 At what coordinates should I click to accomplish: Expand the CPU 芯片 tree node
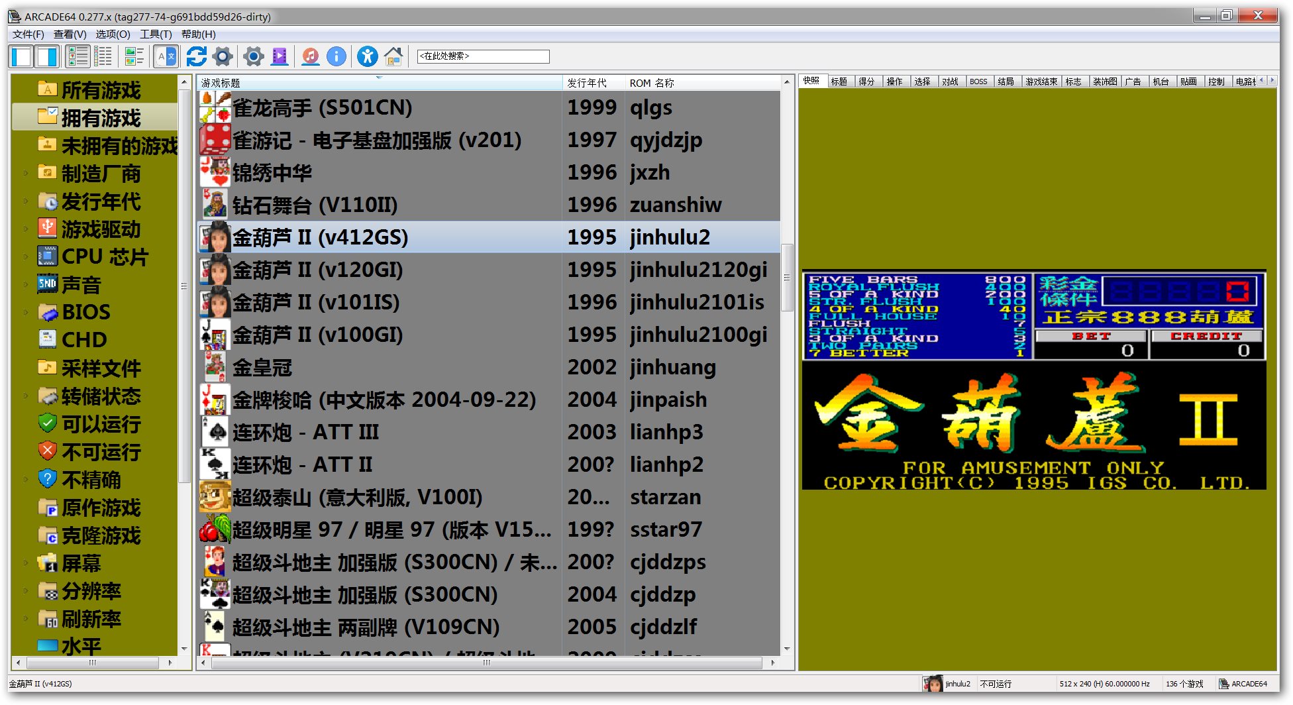[25, 257]
